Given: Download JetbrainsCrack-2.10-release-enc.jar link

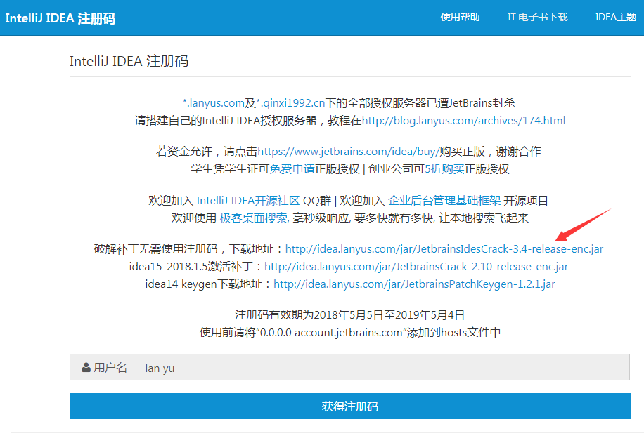Looking at the screenshot, I should pos(416,267).
